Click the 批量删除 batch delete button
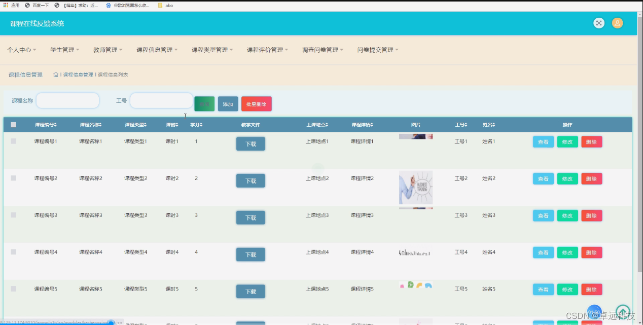The image size is (643, 325). [x=256, y=103]
